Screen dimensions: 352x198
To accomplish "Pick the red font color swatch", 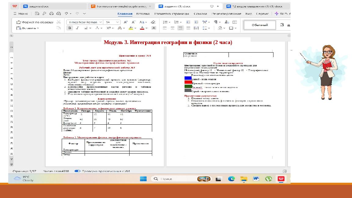I will (142, 28).
